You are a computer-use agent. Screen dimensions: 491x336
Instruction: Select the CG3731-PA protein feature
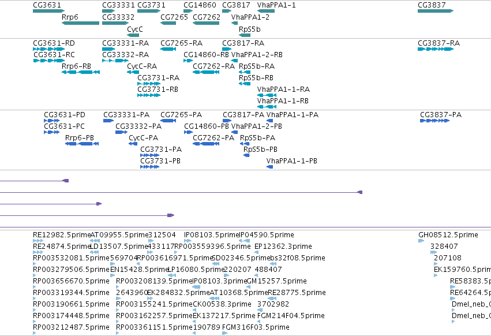click(149, 155)
